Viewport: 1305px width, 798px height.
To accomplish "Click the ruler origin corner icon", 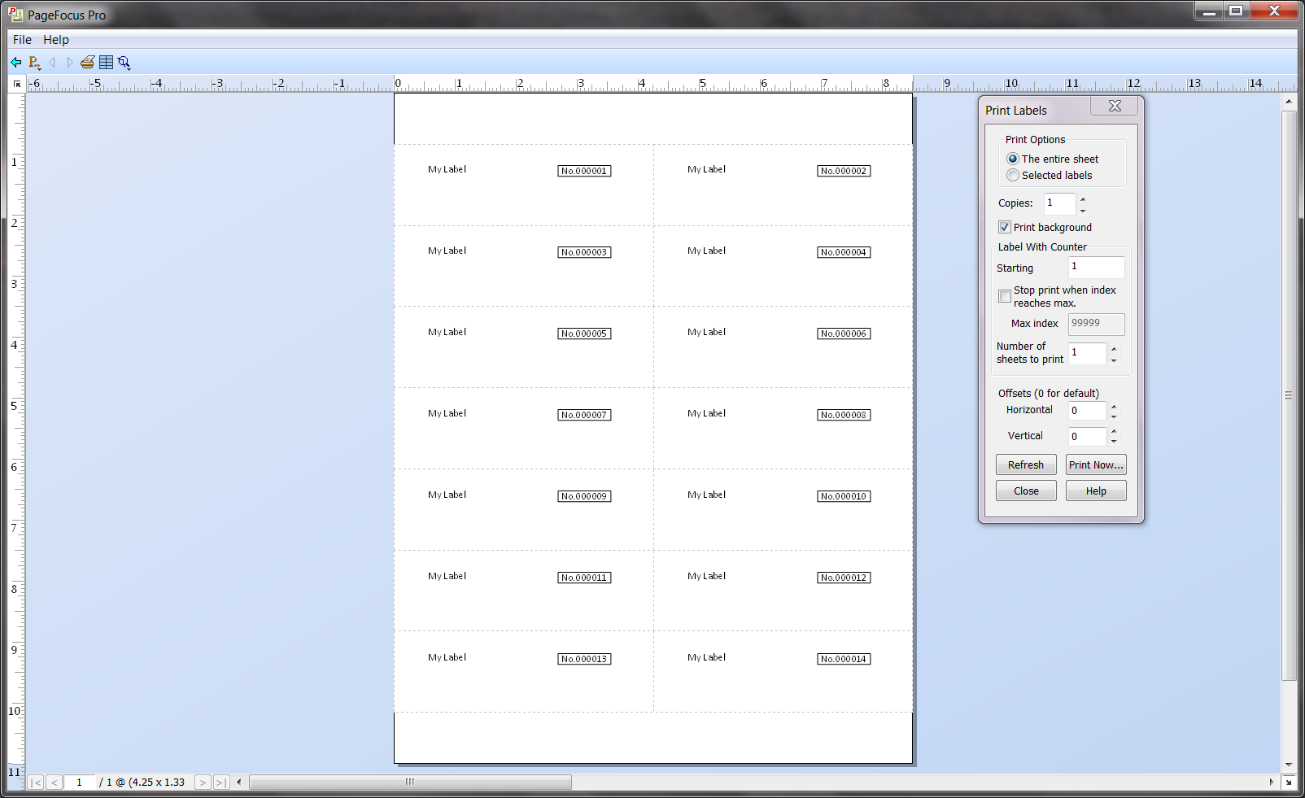I will (x=17, y=84).
